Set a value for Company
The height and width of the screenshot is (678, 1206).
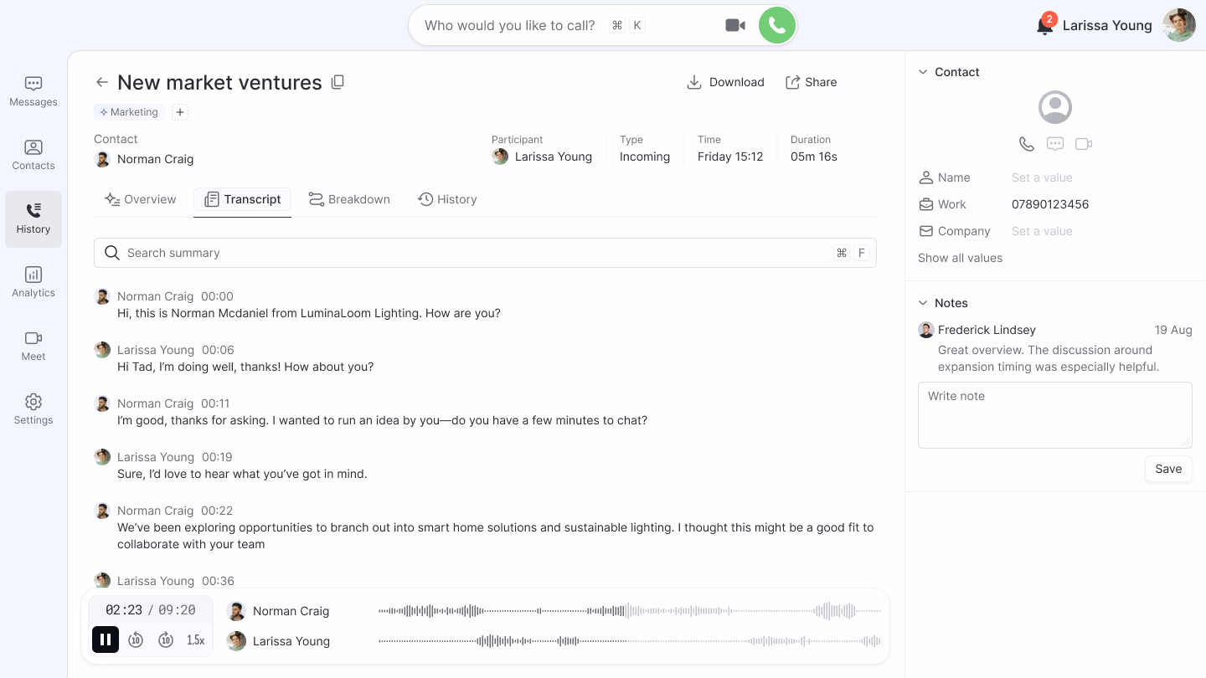(1042, 231)
